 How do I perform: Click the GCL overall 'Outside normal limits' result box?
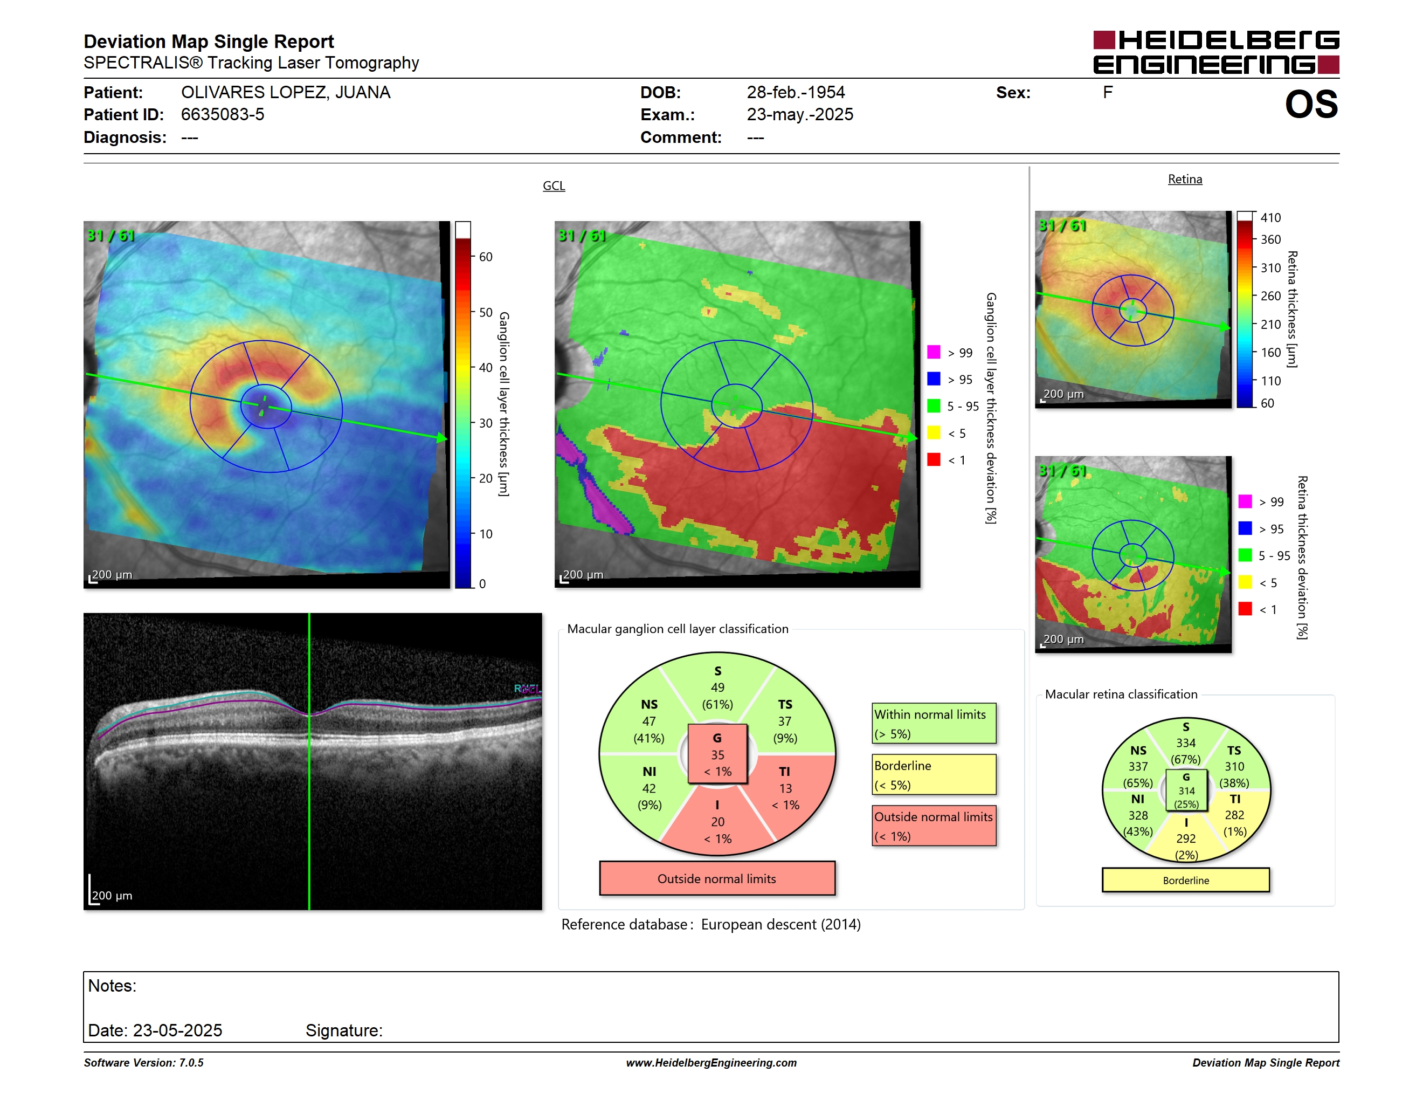(x=717, y=878)
